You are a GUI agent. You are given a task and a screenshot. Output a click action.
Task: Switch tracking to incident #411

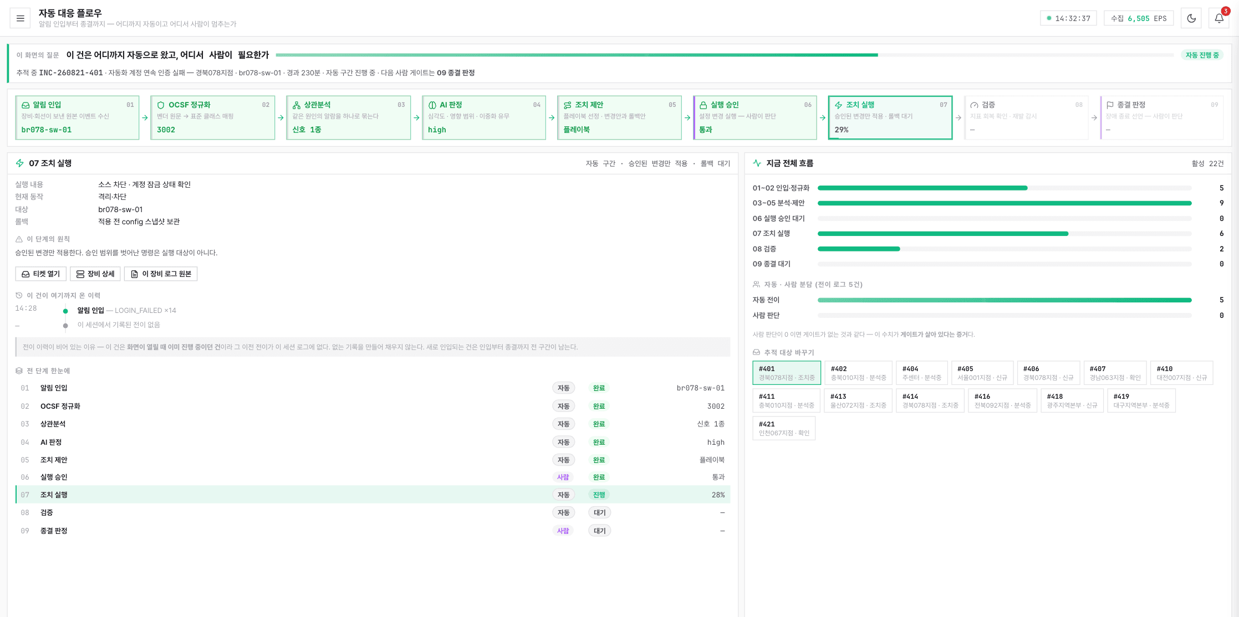coord(787,400)
